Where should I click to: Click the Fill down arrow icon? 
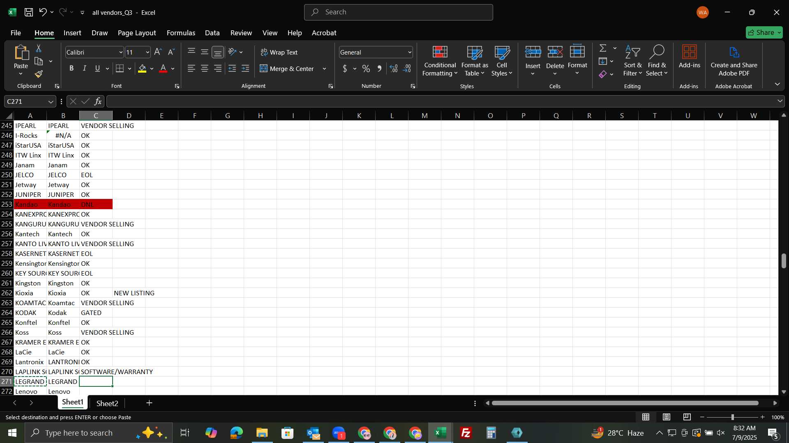pos(603,61)
